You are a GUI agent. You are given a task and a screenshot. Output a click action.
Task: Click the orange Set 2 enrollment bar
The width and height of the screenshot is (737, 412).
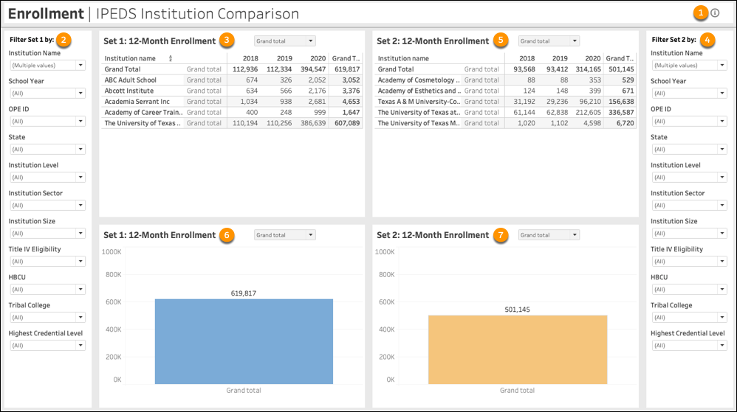point(518,349)
